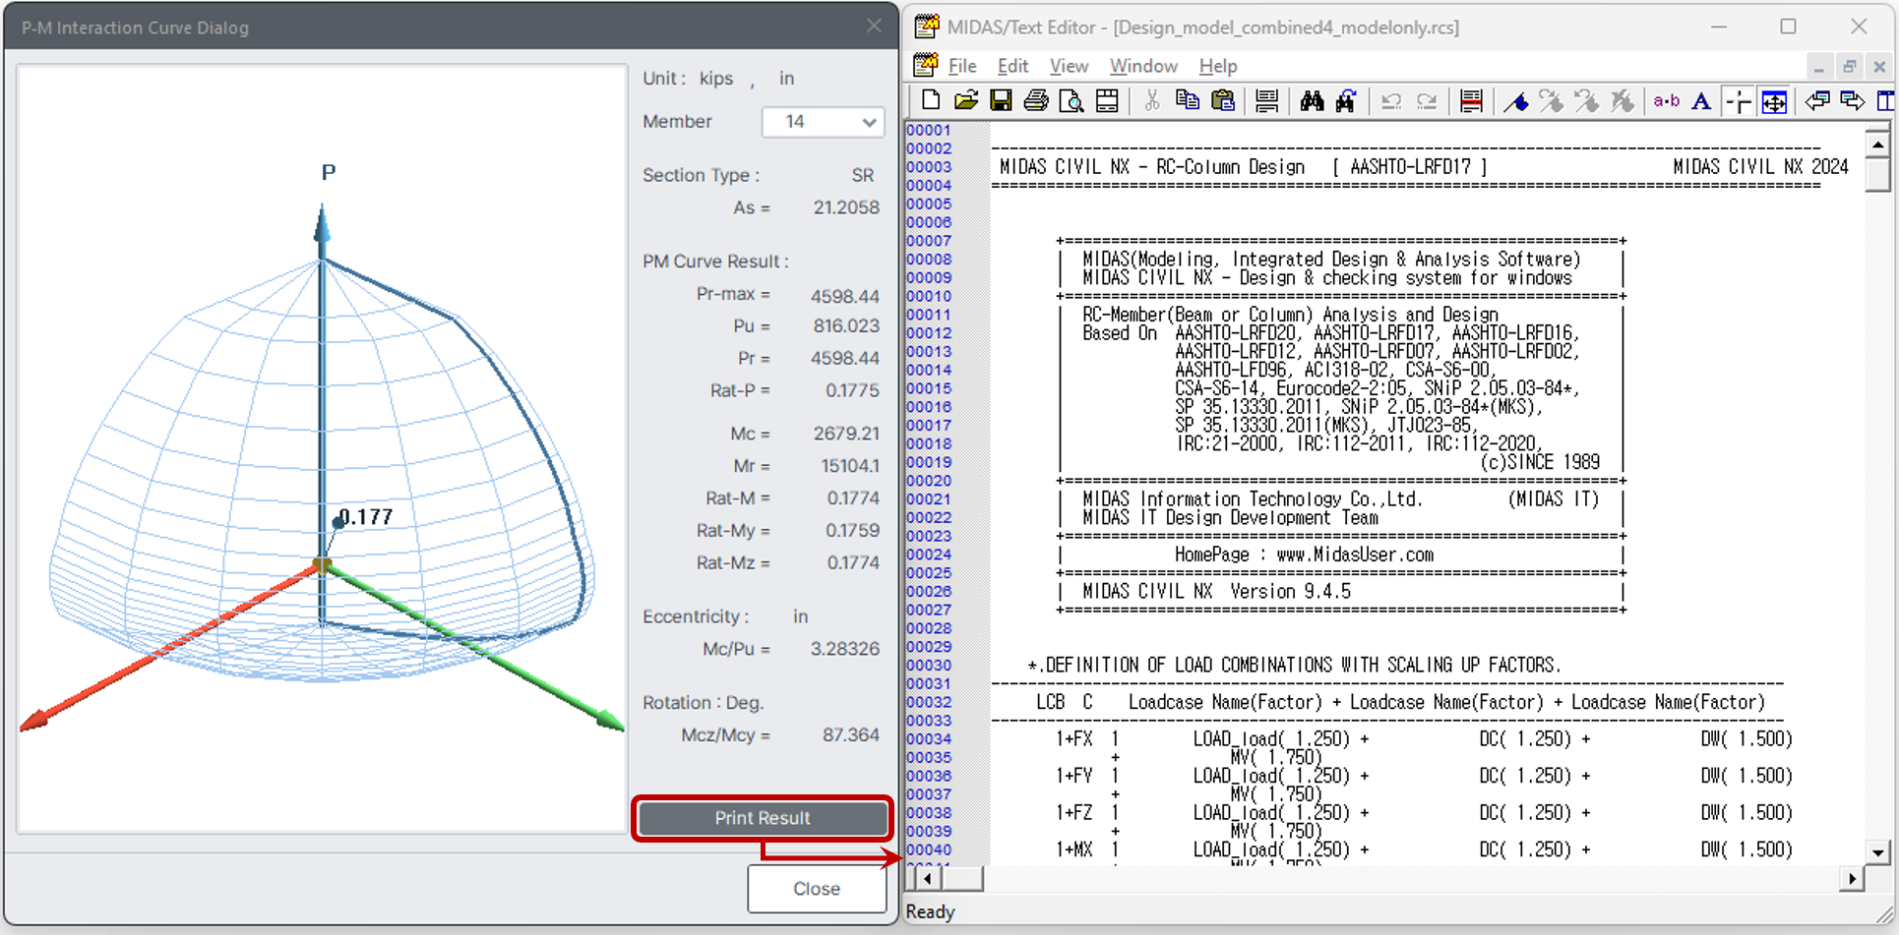Open the Member dropdown showing 14
The height and width of the screenshot is (935, 1899).
point(823,122)
